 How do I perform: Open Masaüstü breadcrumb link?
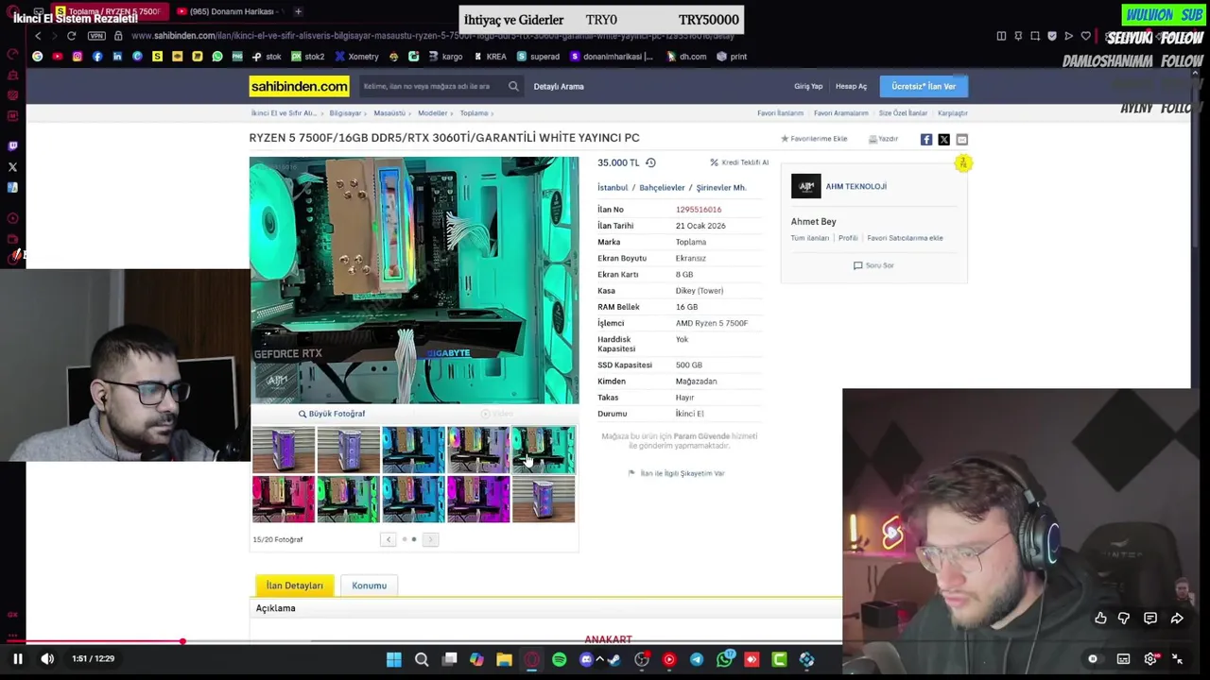(389, 113)
